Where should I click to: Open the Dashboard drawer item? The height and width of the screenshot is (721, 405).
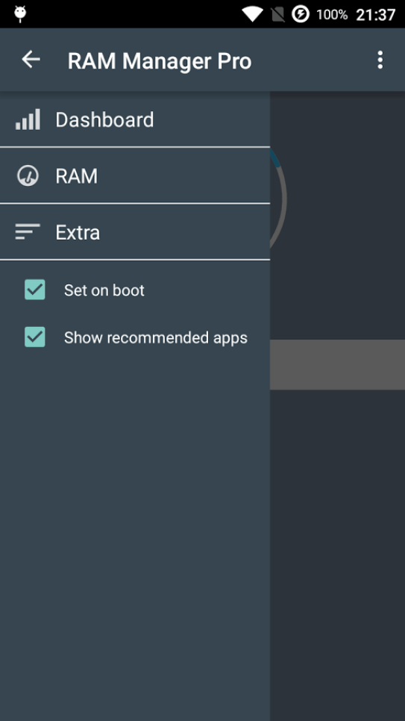click(x=135, y=119)
